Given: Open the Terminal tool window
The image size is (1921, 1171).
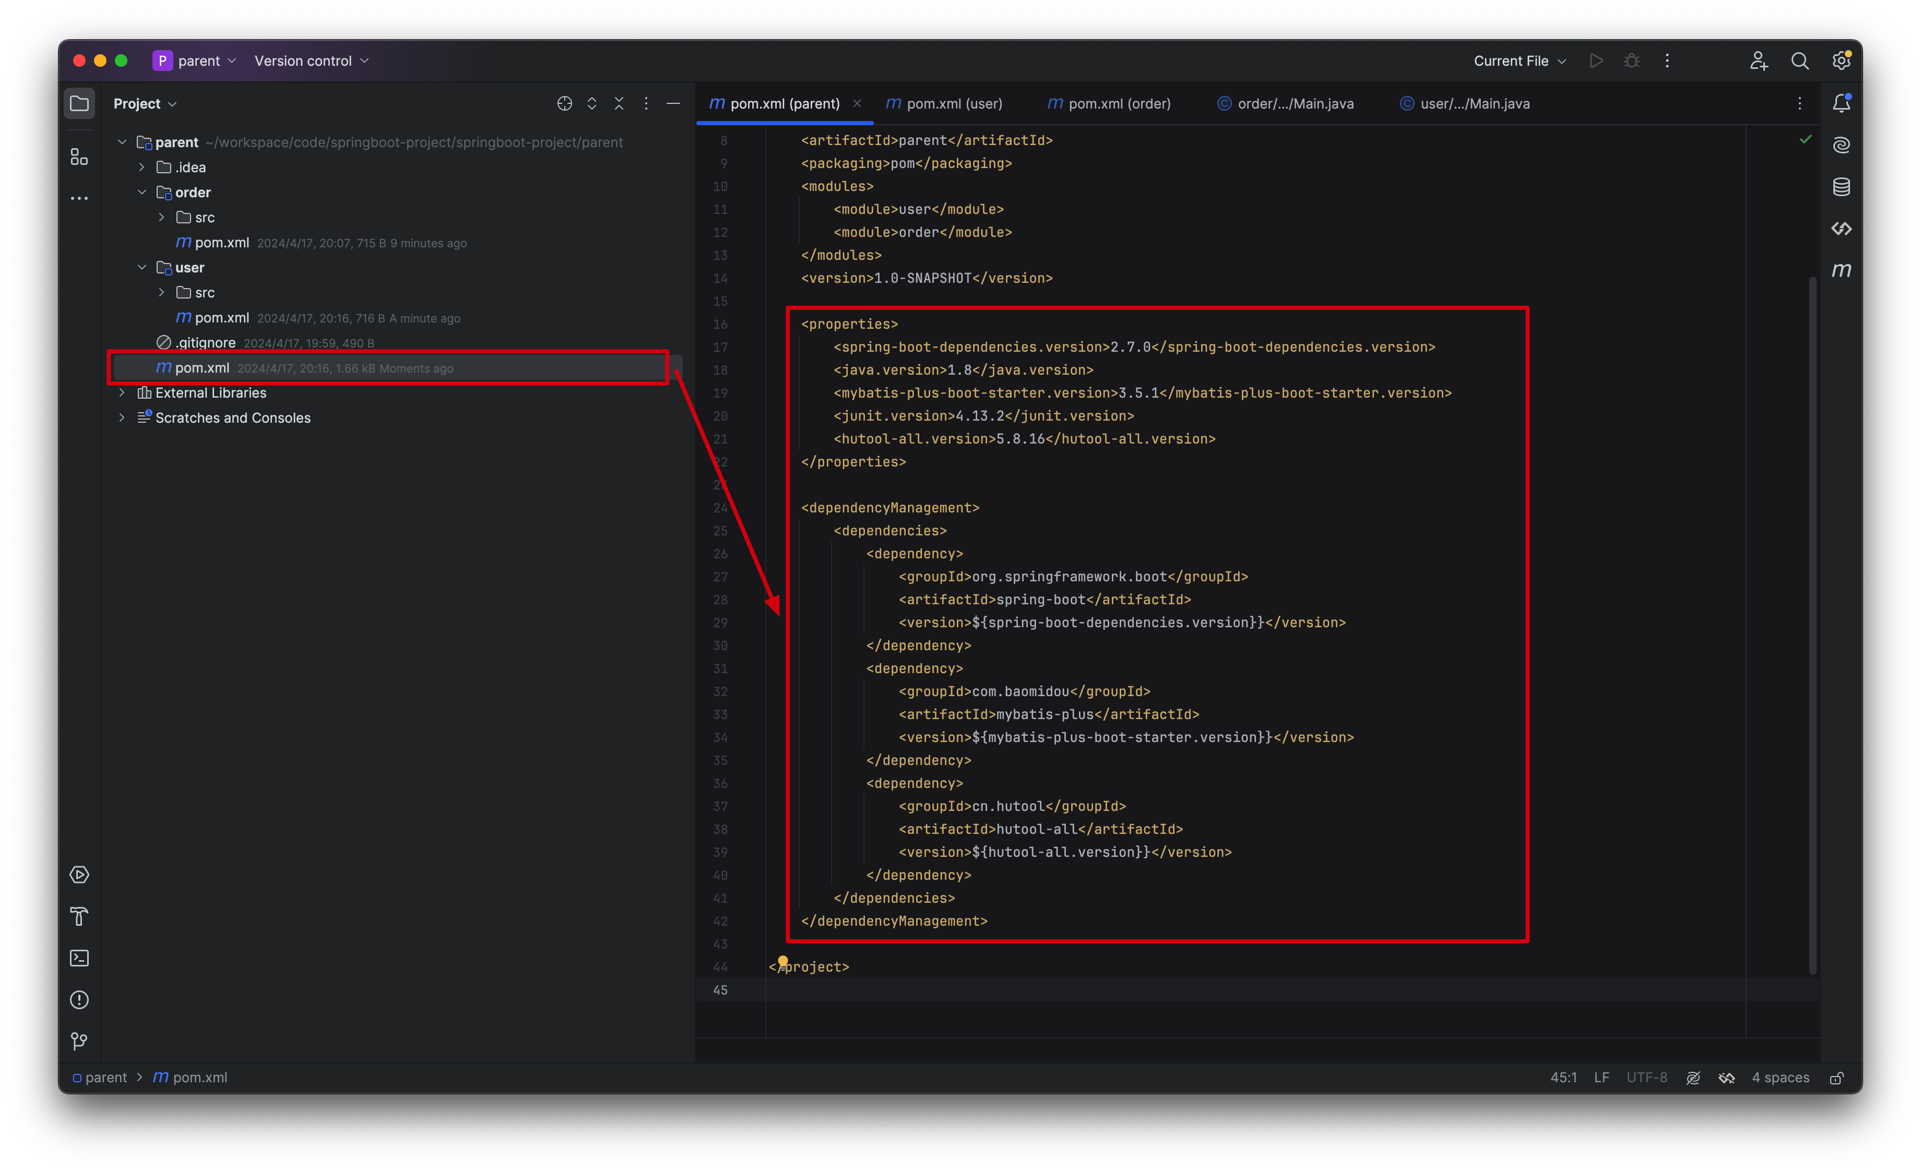Looking at the screenshot, I should coord(79,958).
